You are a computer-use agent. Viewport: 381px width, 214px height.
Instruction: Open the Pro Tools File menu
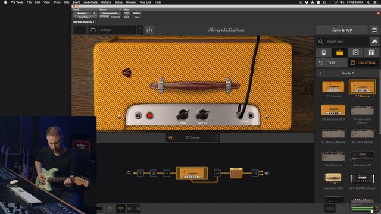pyautogui.click(x=29, y=2)
